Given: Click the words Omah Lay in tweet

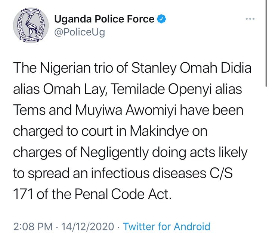Looking at the screenshot, I should (74, 89).
